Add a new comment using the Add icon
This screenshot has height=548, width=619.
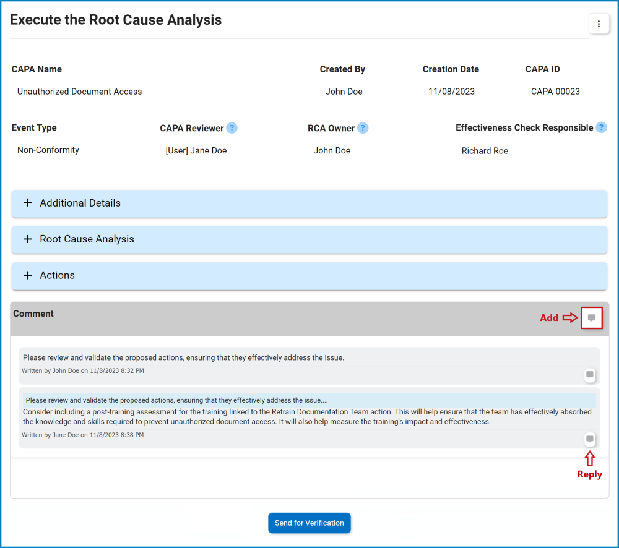click(591, 317)
